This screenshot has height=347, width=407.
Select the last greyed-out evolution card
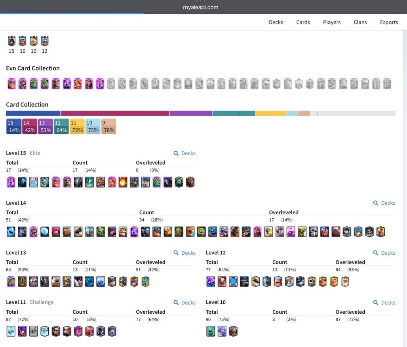click(x=387, y=84)
